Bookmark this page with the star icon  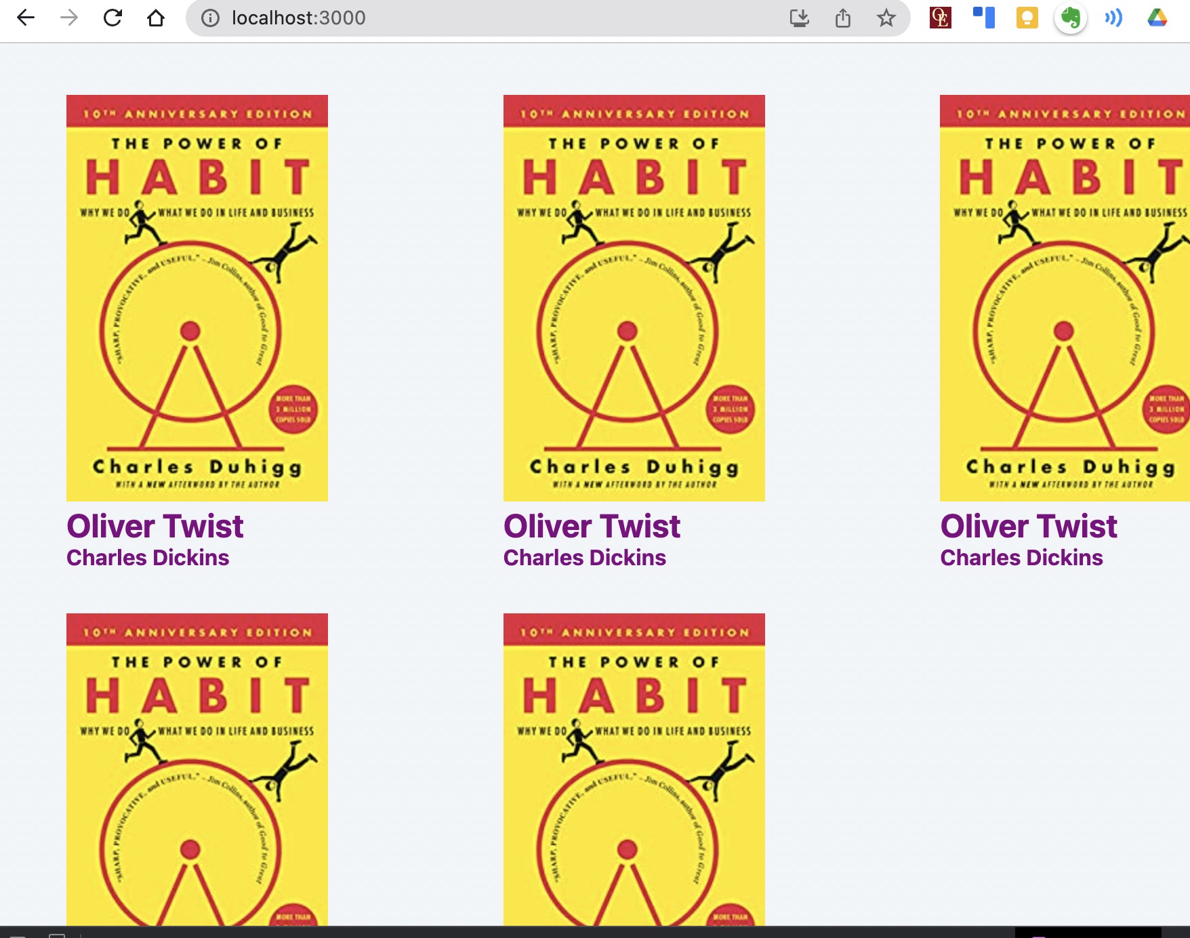[x=886, y=18]
